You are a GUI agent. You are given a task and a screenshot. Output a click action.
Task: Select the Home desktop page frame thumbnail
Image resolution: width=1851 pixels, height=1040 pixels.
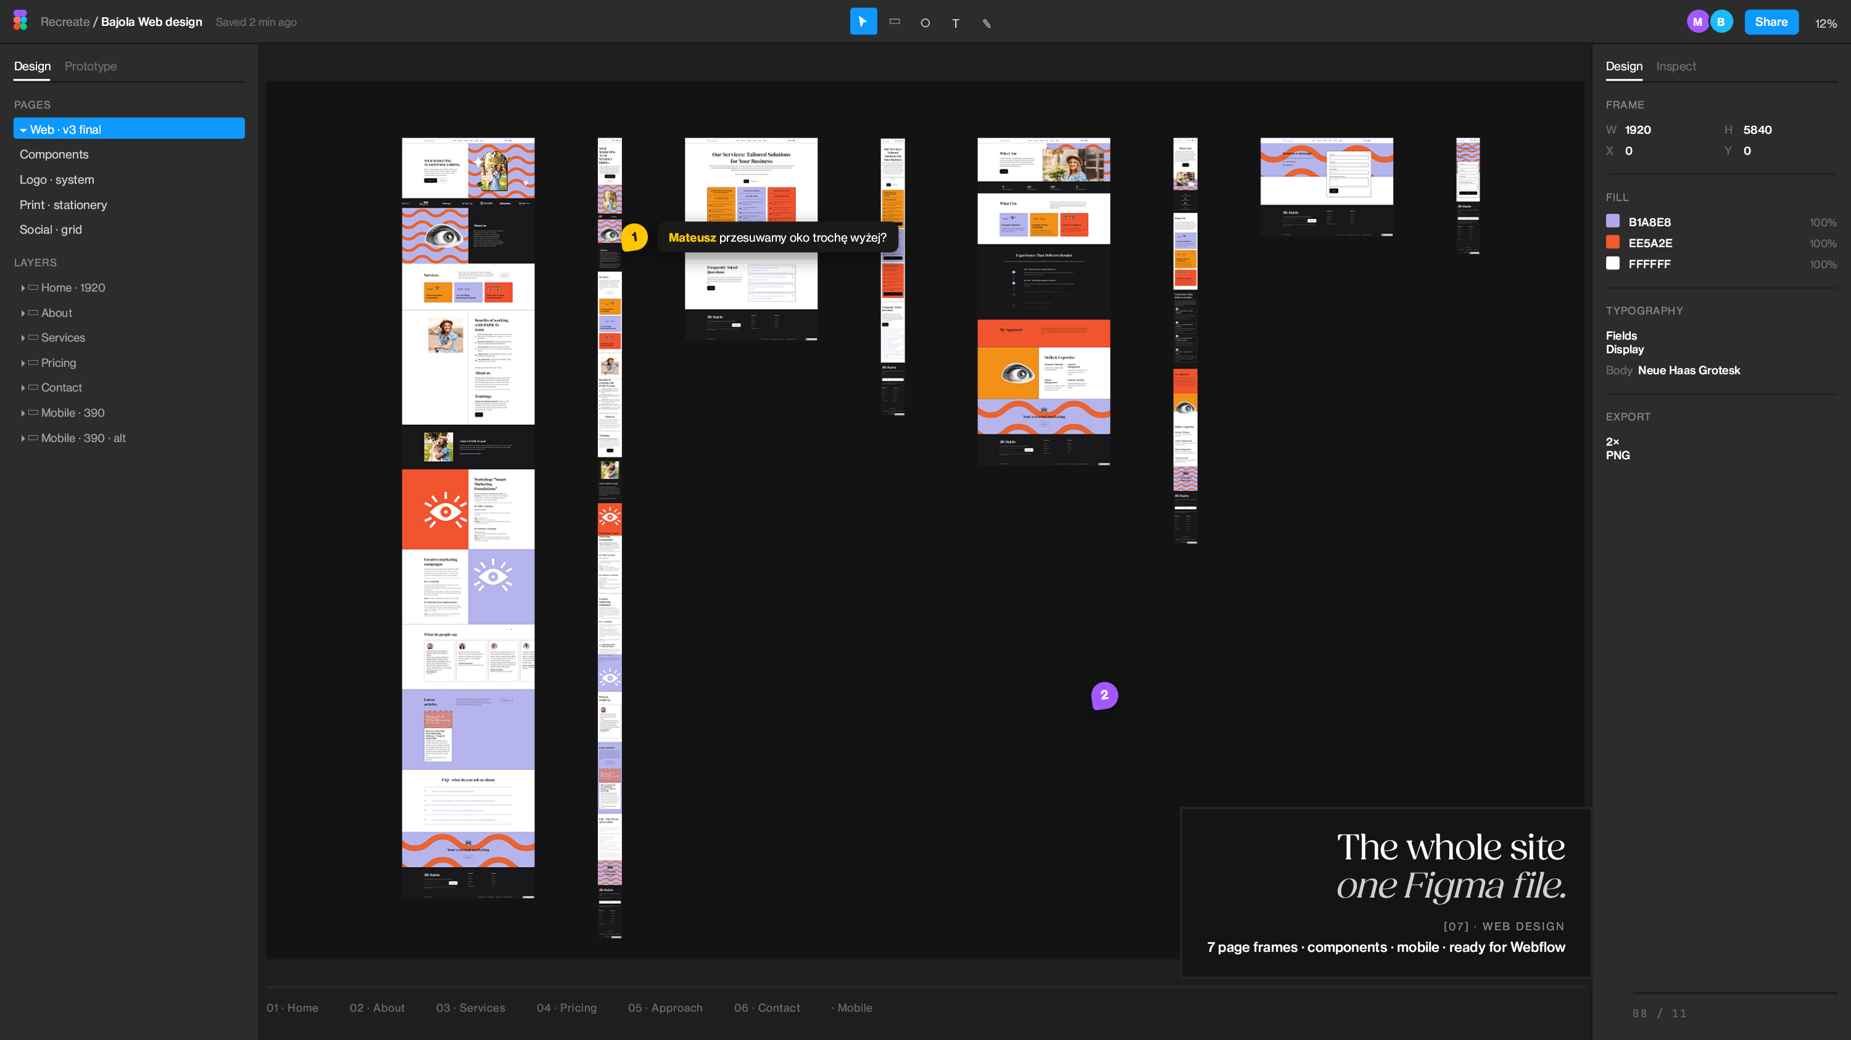pos(468,517)
